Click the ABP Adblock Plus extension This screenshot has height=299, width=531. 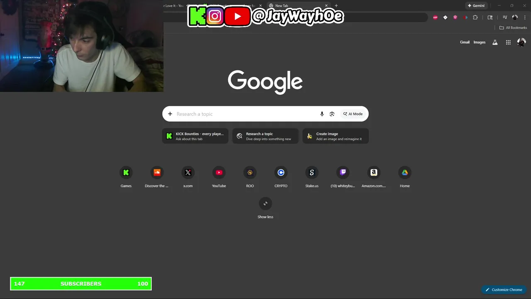(435, 17)
